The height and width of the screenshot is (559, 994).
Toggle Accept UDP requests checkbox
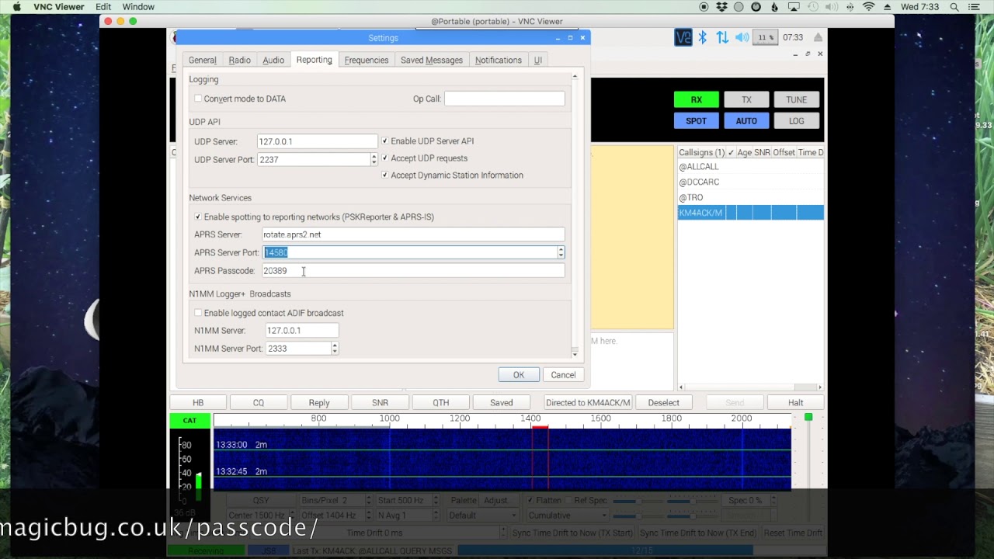coord(384,158)
